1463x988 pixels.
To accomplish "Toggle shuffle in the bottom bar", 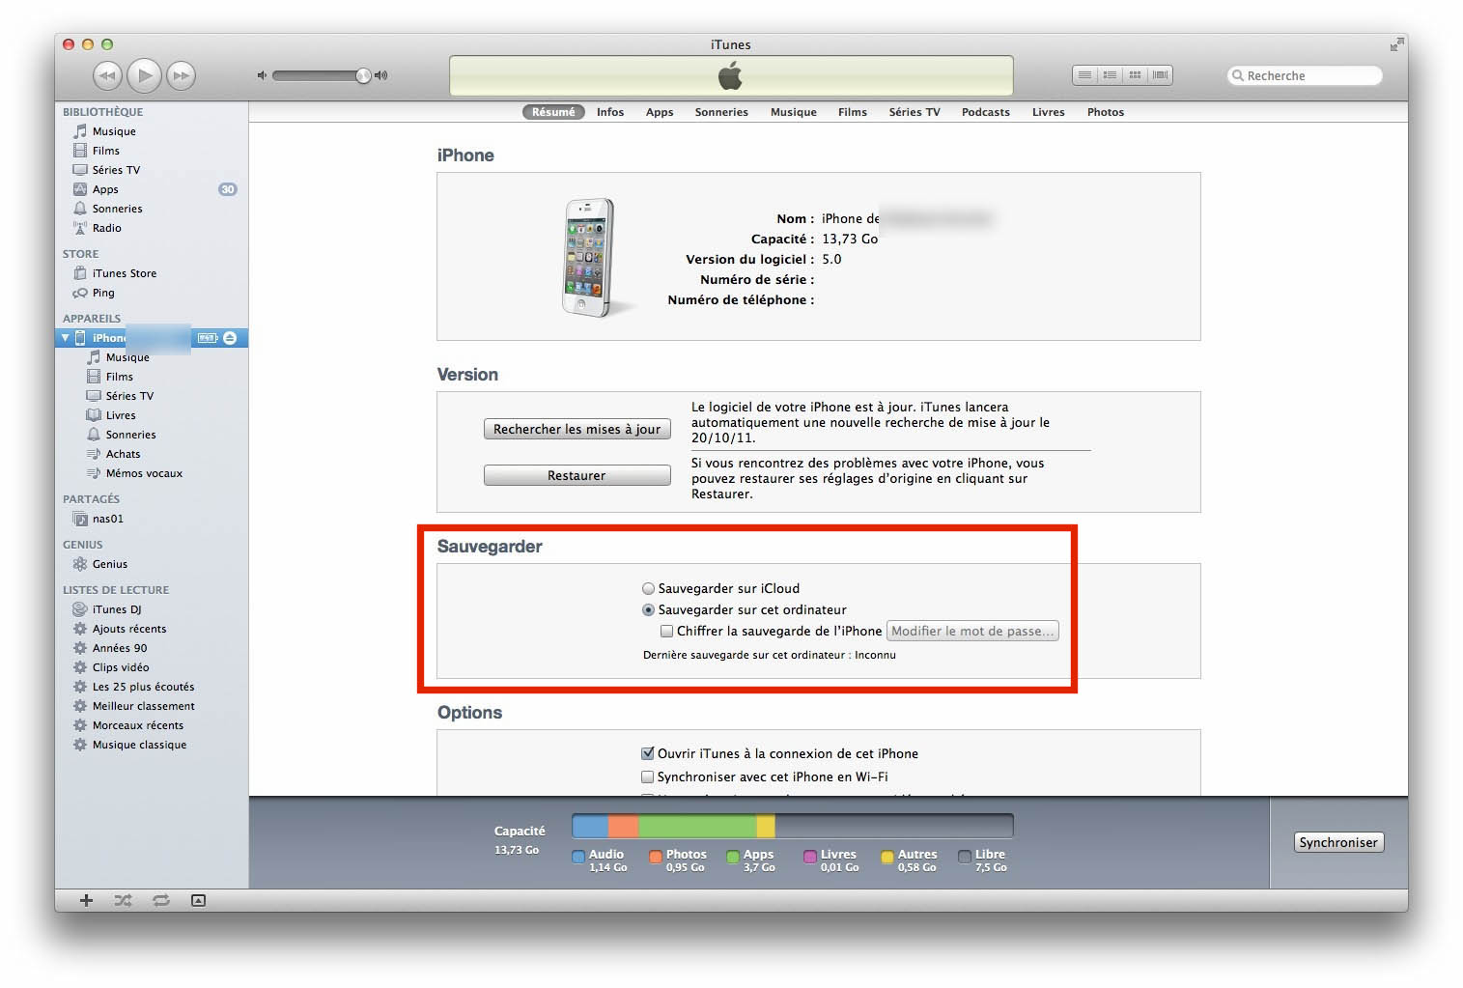I will click(124, 900).
